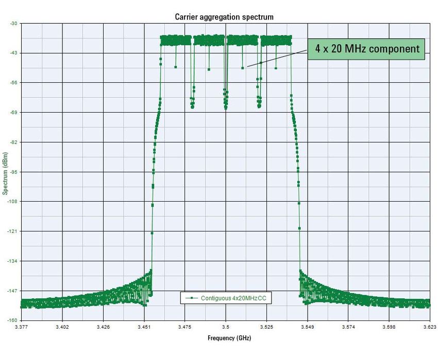Click the y-axis label '-95'
The image size is (438, 358).
14,172
